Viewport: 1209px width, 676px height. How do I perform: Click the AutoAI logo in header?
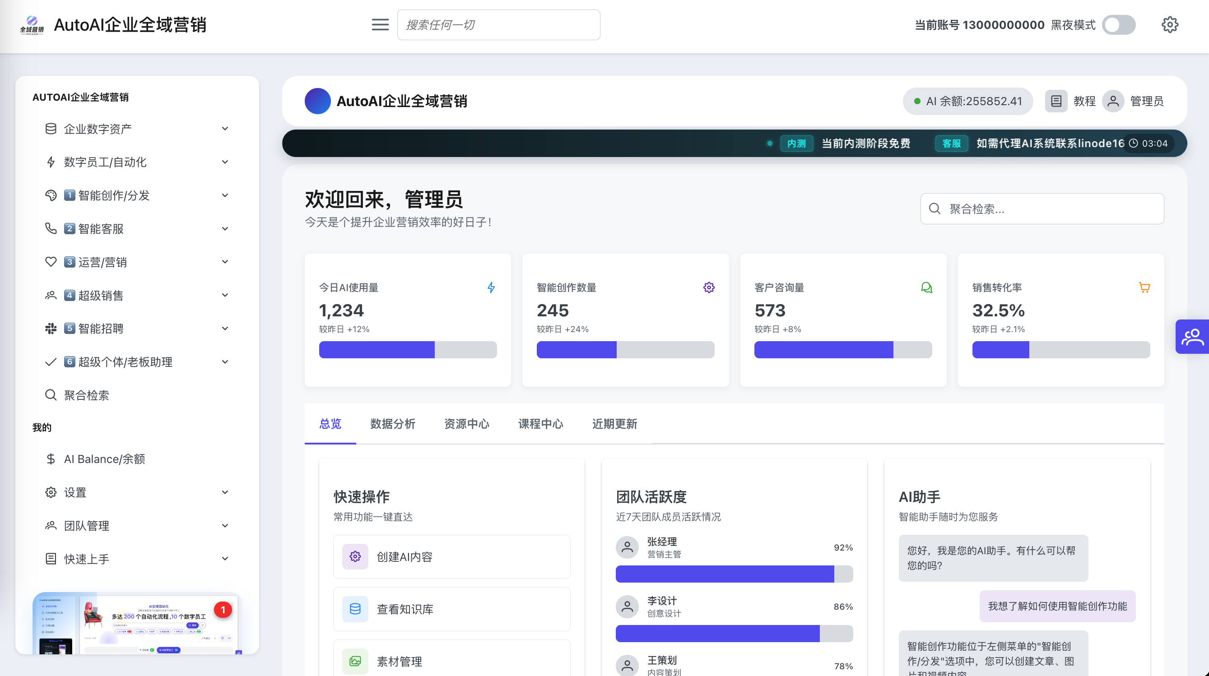pyautogui.click(x=32, y=25)
